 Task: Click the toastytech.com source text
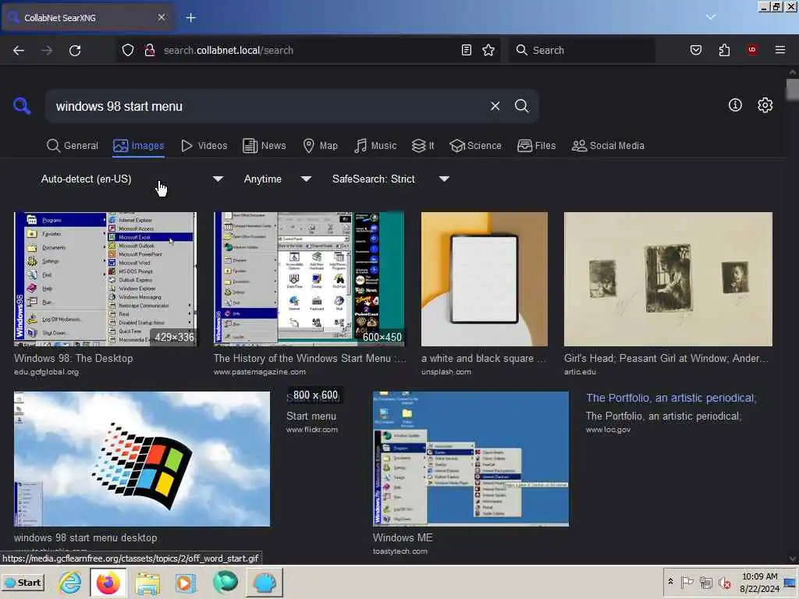pyautogui.click(x=400, y=551)
